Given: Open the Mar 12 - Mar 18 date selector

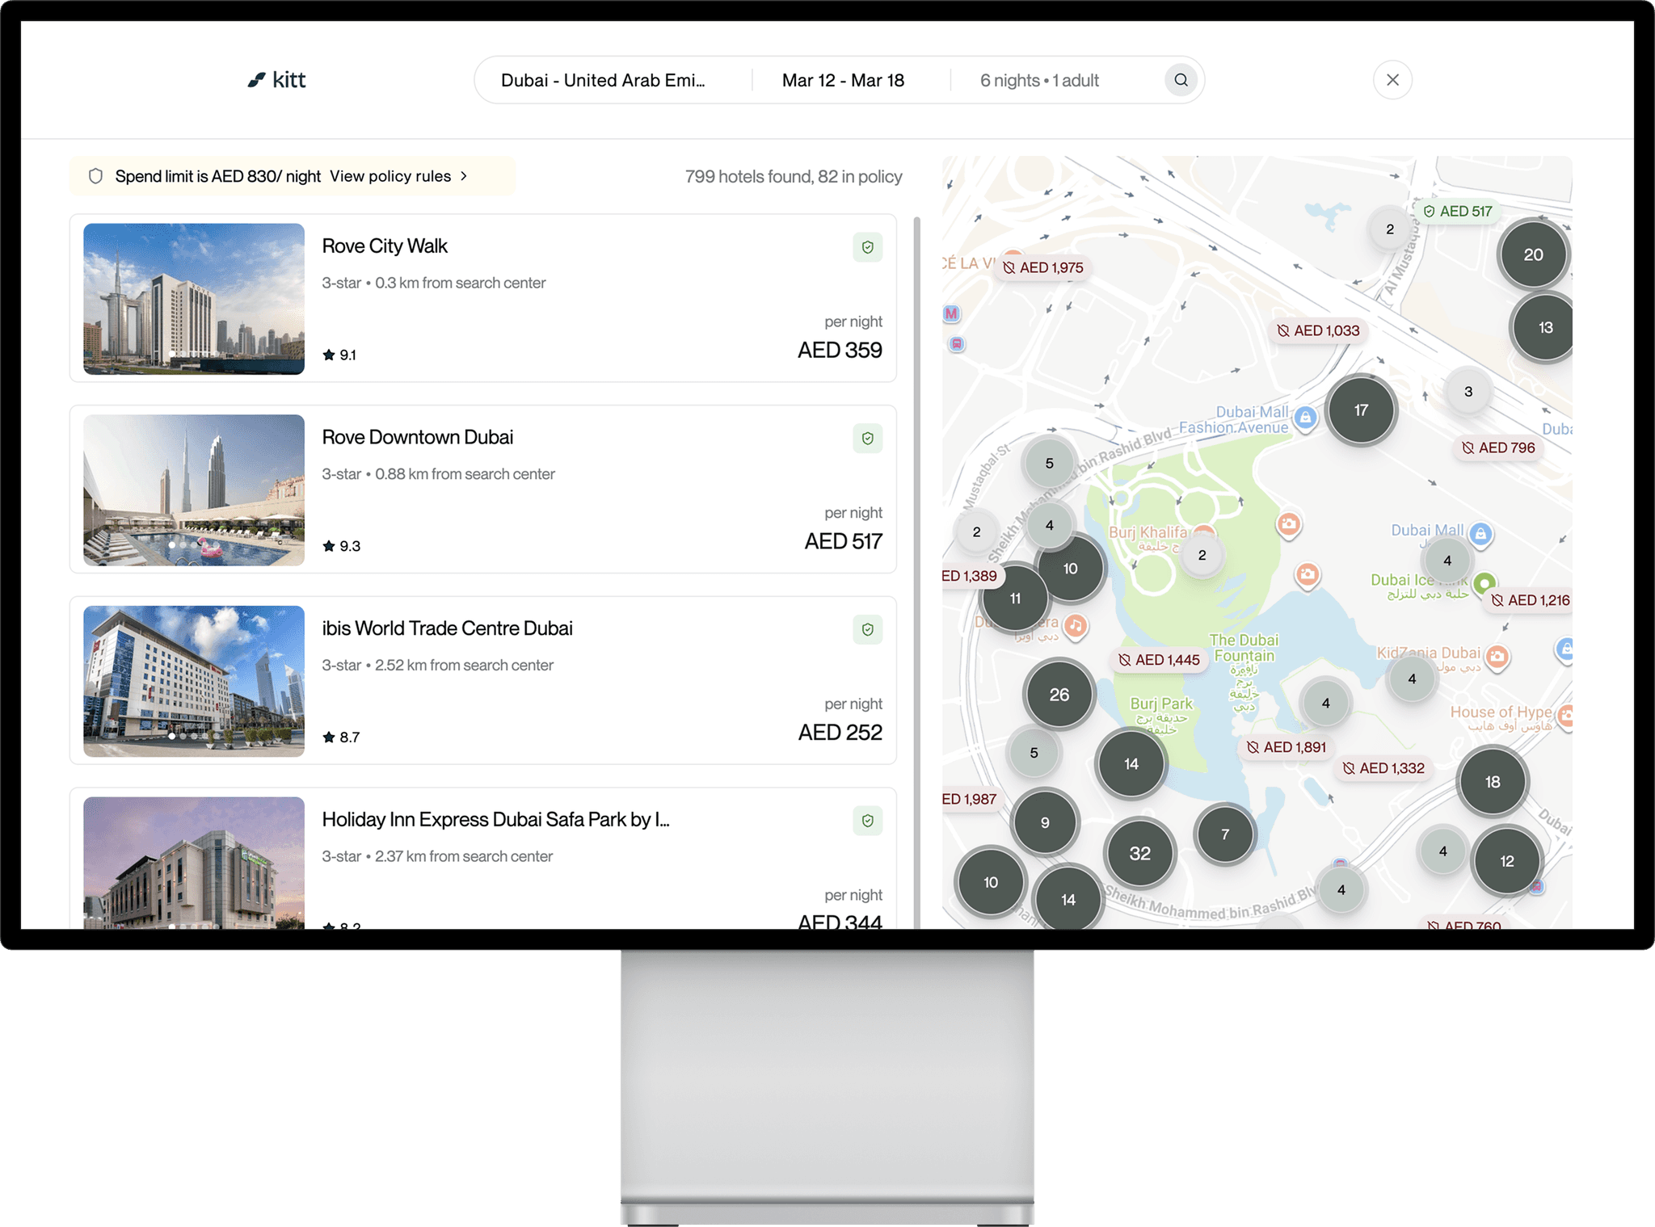Looking at the screenshot, I should (842, 81).
